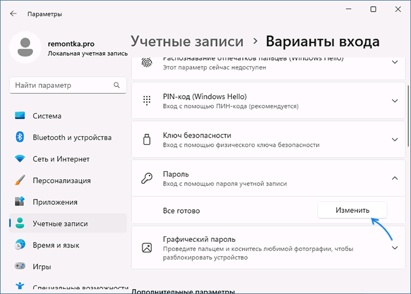Click remontka.pro account name
411x294 pixels.
pyautogui.click(x=71, y=44)
